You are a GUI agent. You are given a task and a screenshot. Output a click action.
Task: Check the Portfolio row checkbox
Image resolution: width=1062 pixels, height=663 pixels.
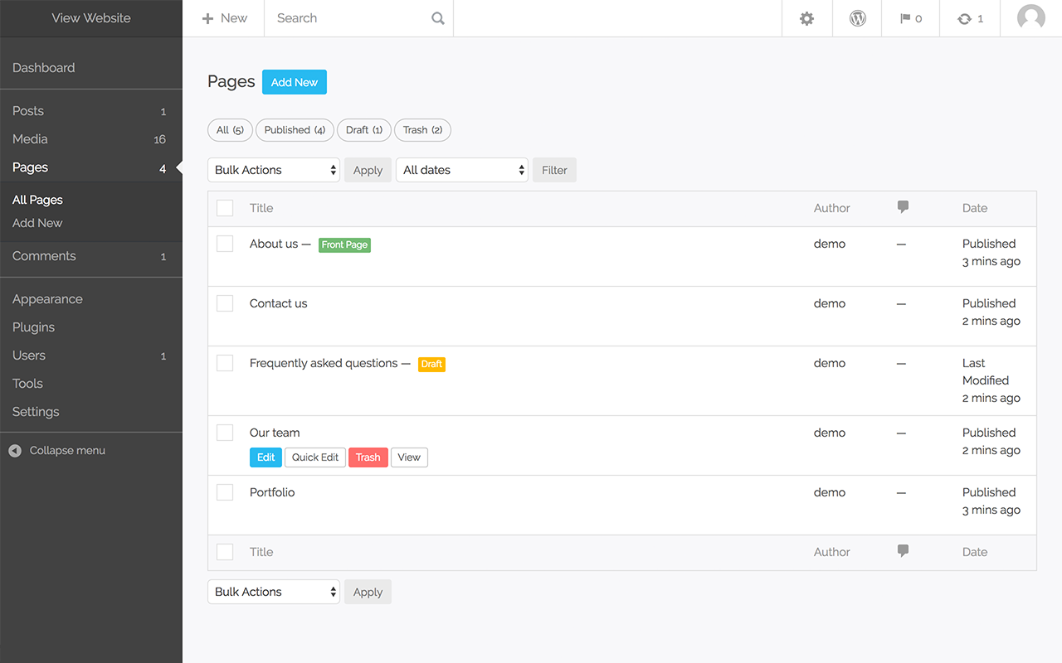225,492
